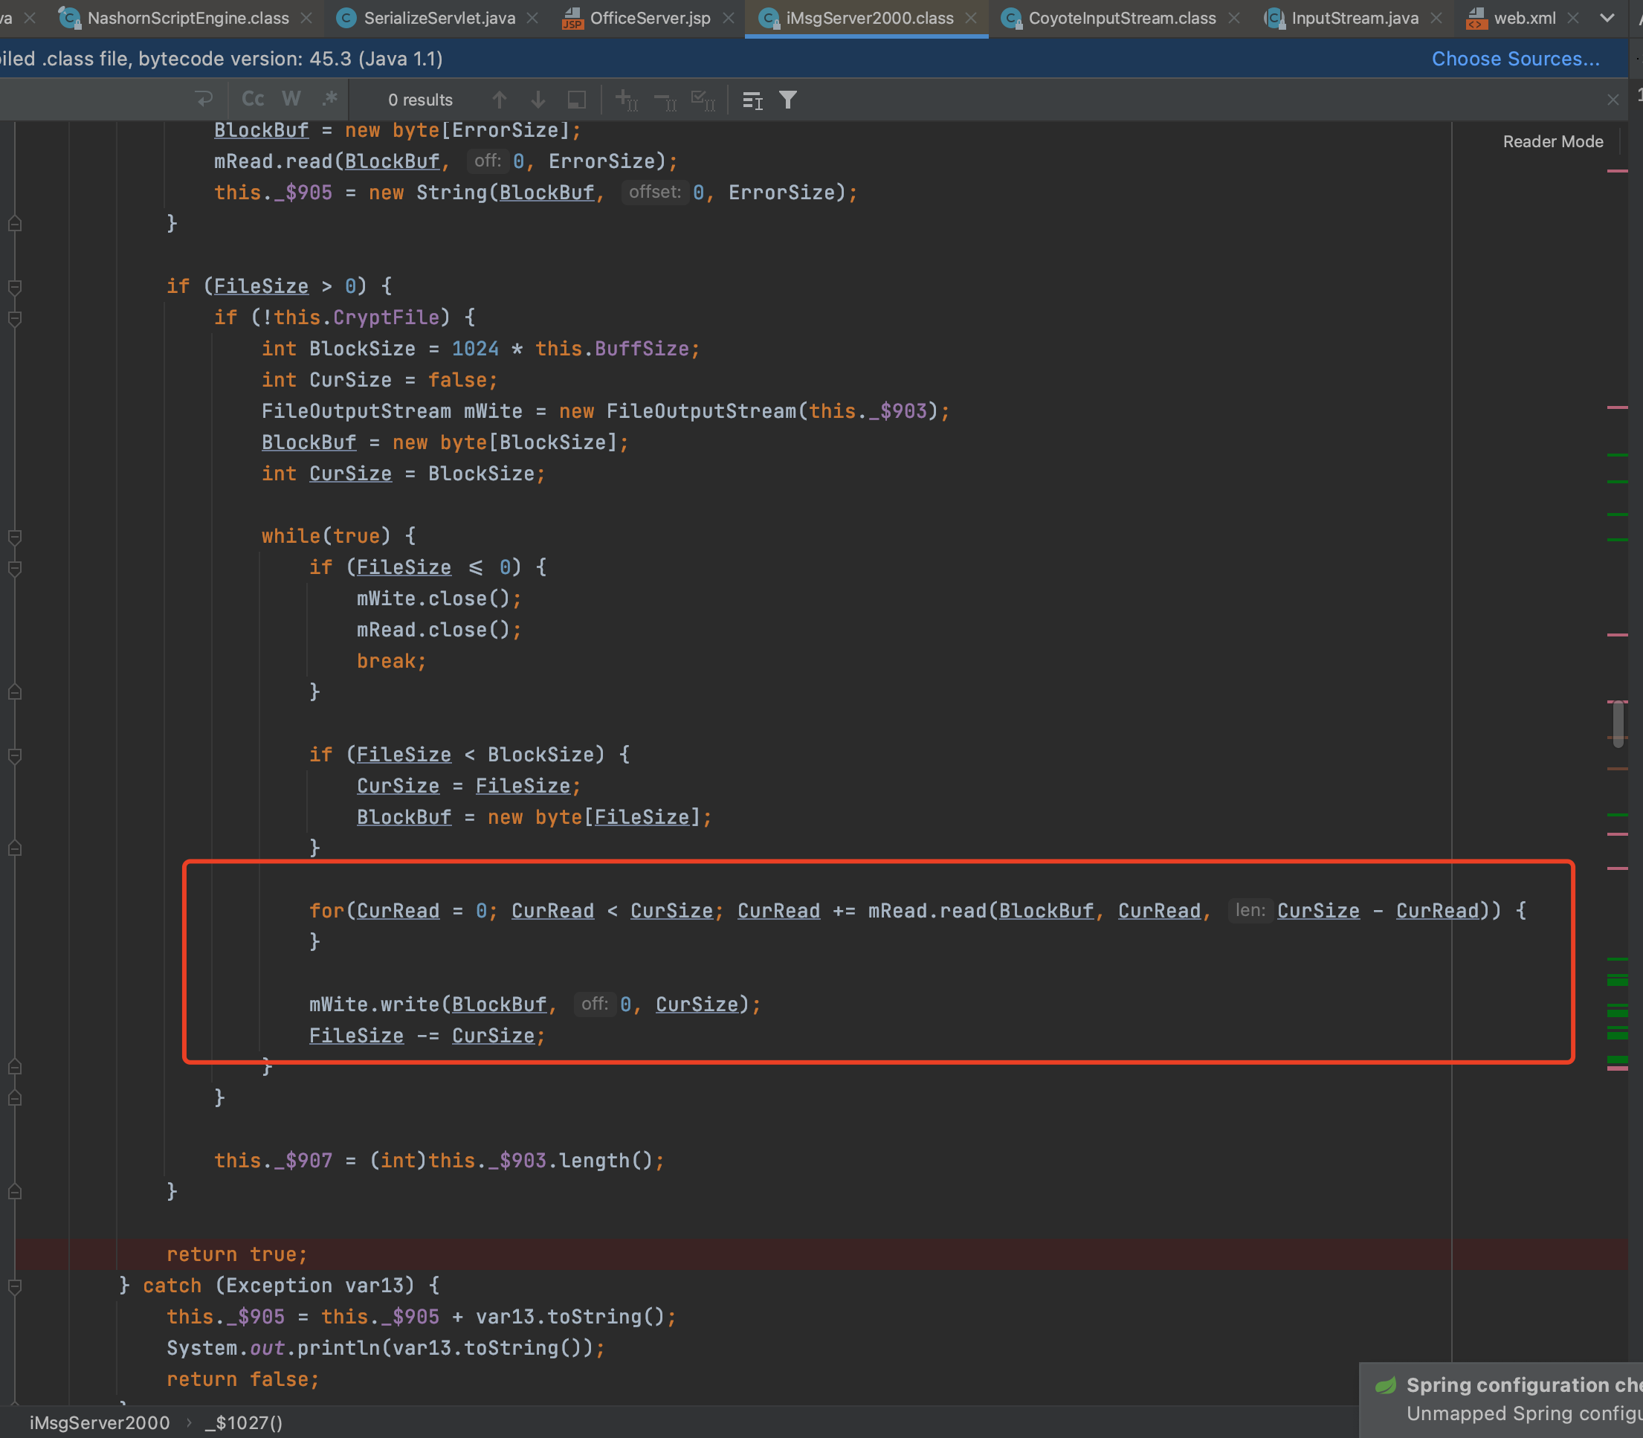Toggle Words (W) search option

point(291,100)
